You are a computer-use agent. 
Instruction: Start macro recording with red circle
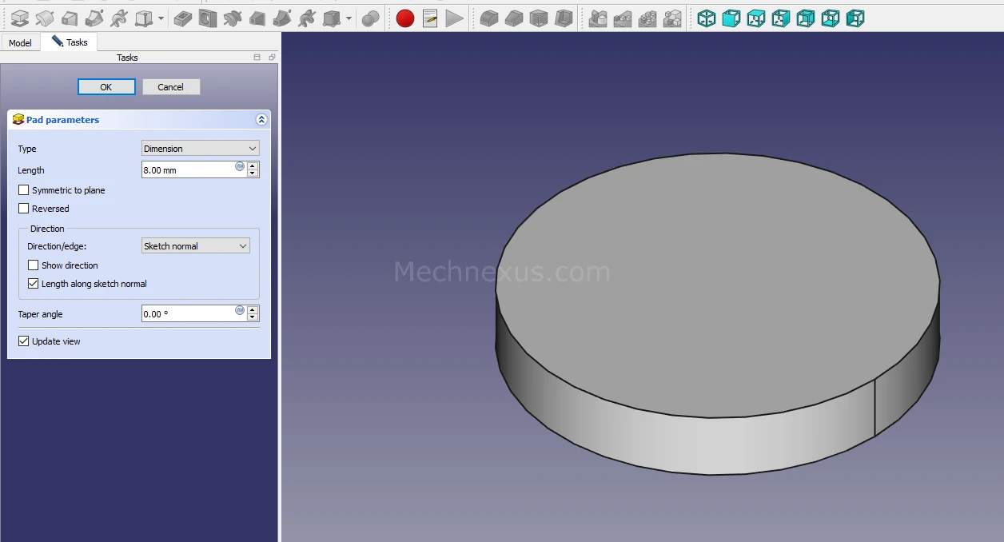(x=405, y=18)
